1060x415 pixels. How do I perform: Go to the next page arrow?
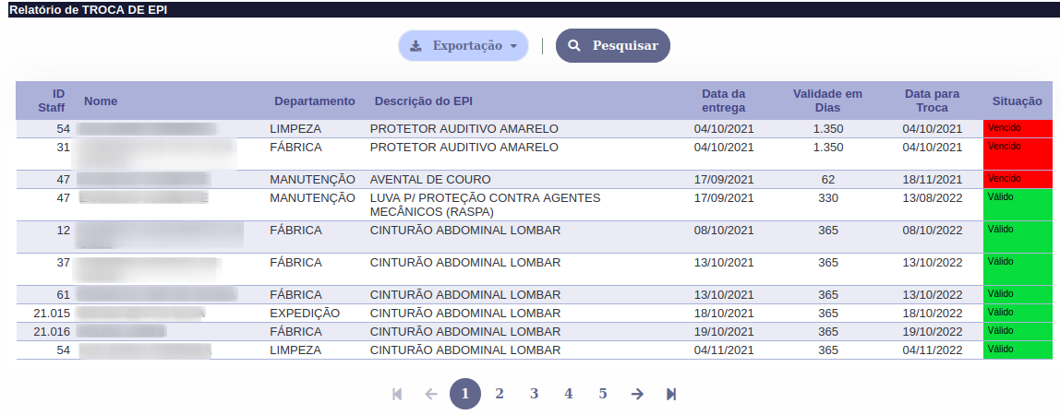tap(637, 394)
